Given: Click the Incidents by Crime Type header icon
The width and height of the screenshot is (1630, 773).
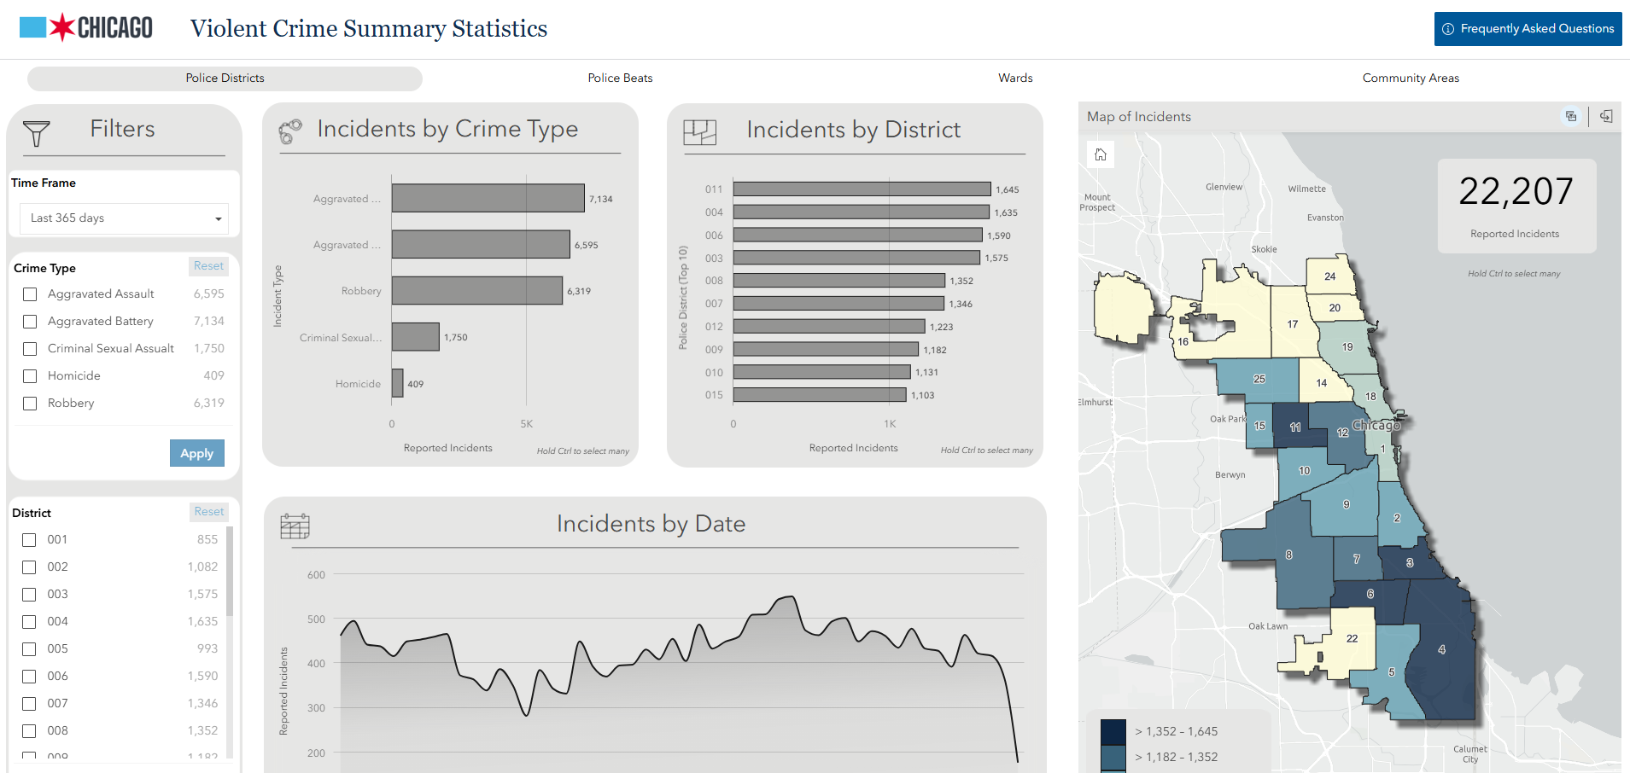Looking at the screenshot, I should tap(290, 131).
